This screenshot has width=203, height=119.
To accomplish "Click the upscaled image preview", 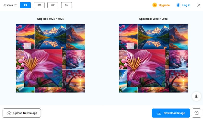I will pyautogui.click(x=153, y=58).
